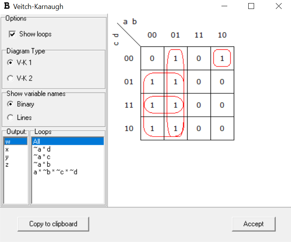
Task: Click Copy to clipboard button
Action: click(53, 224)
